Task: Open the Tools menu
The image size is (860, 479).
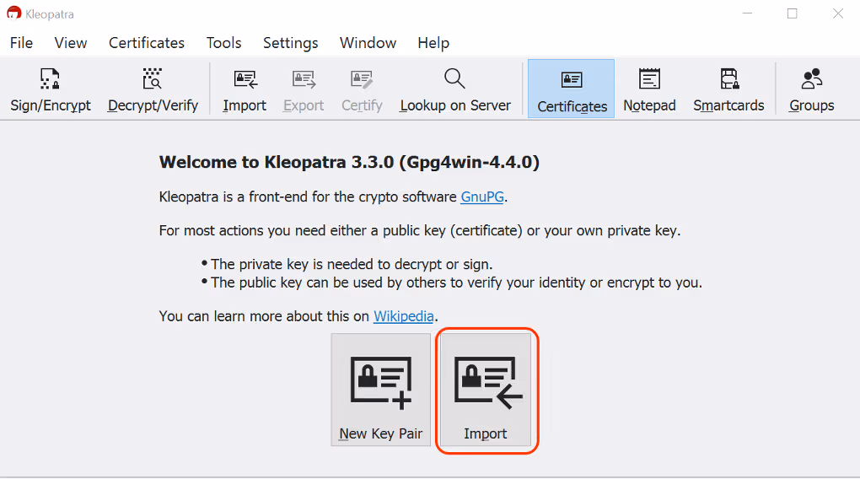Action: tap(223, 43)
